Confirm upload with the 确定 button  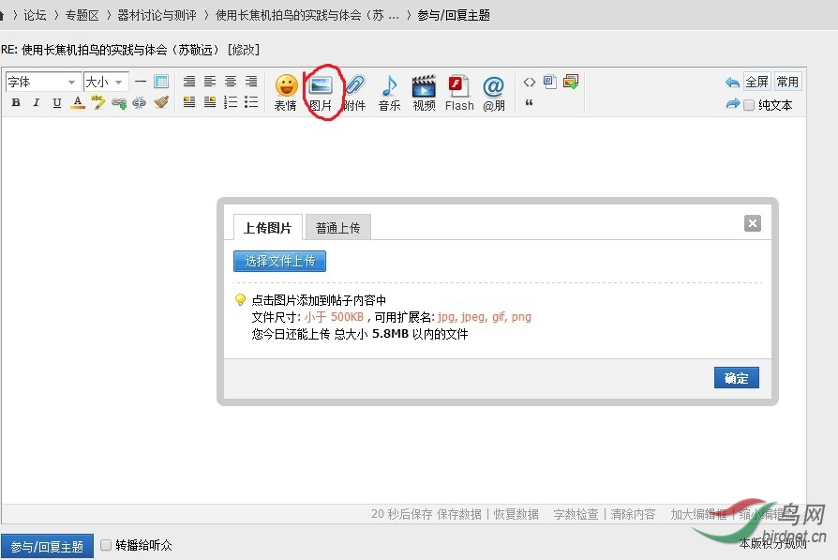coord(736,377)
